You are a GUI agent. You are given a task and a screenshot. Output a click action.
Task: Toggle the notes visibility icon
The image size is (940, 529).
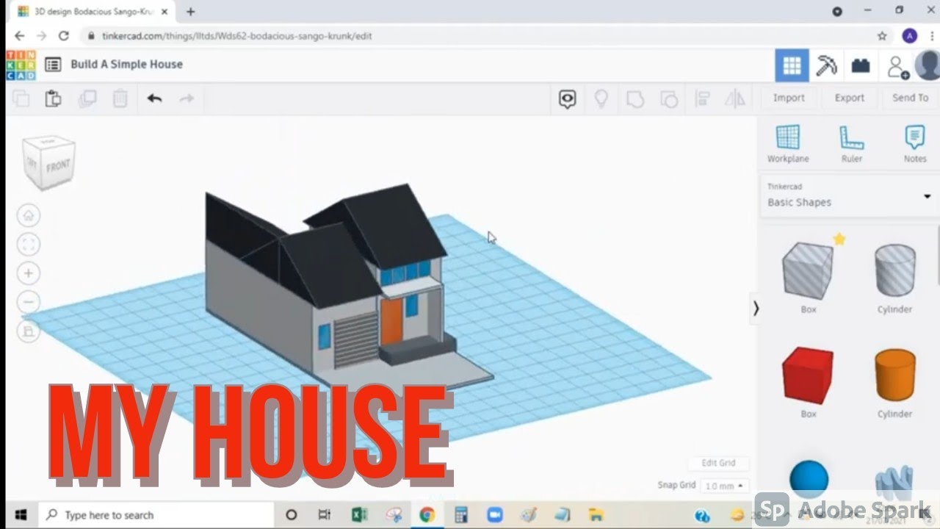click(567, 99)
